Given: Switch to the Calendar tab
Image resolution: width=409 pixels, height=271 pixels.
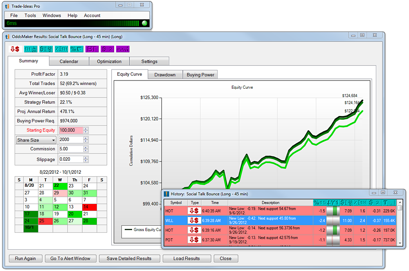Looking at the screenshot, I should [69, 61].
